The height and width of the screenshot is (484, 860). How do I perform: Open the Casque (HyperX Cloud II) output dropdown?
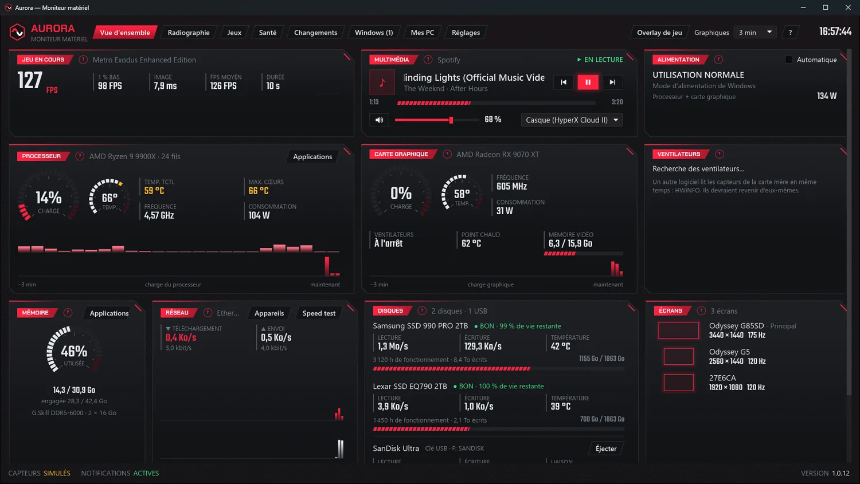pyautogui.click(x=572, y=120)
